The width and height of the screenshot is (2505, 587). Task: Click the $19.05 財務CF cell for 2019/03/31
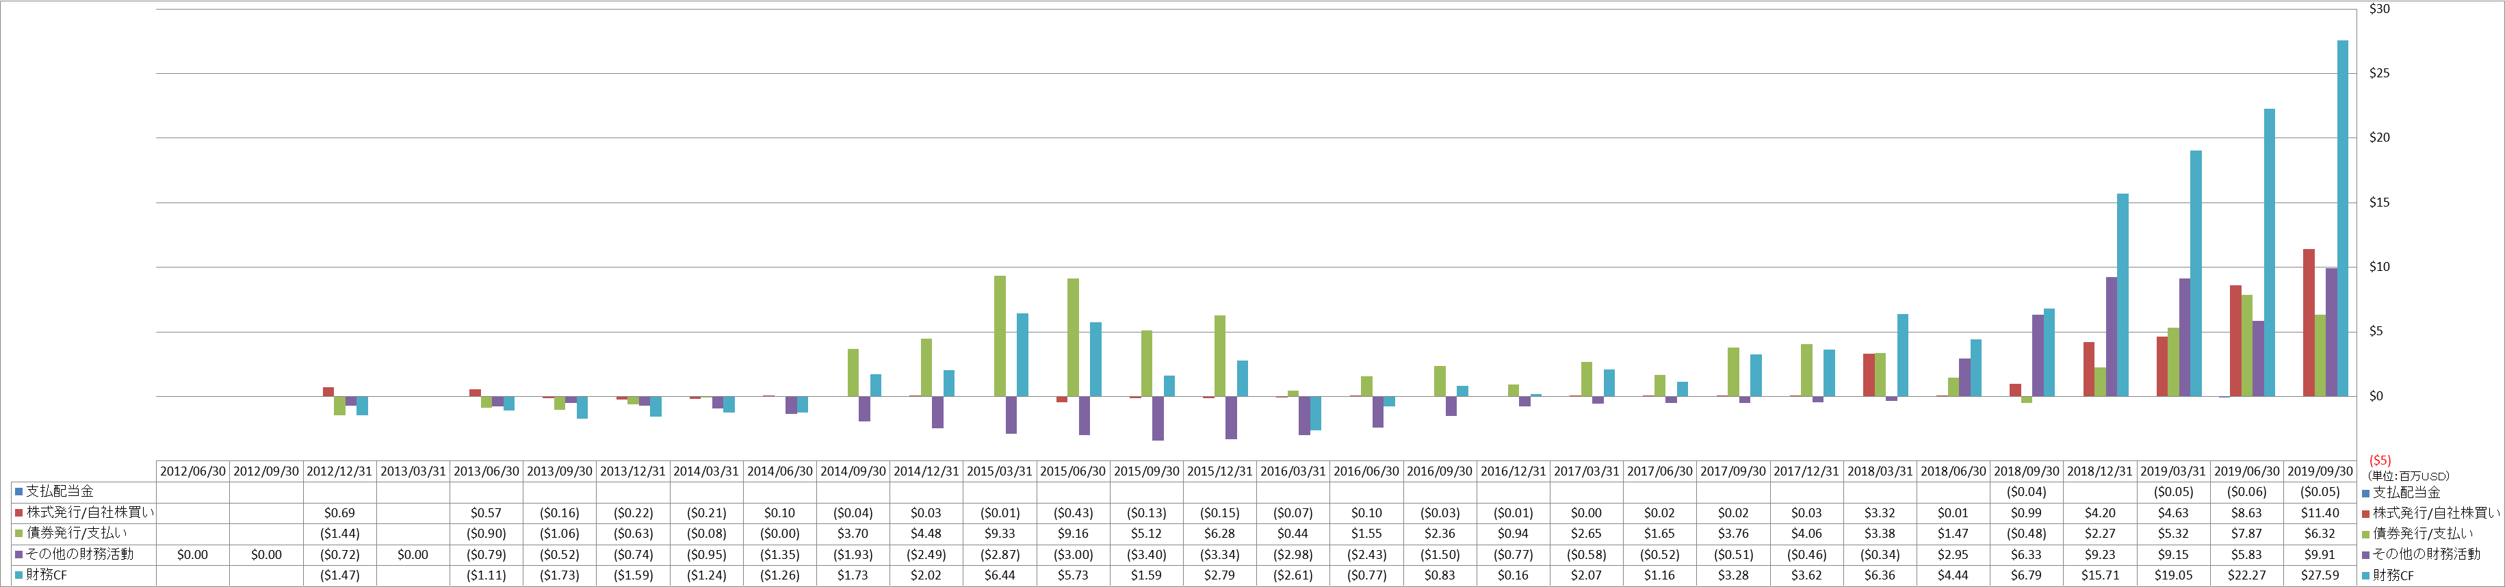click(x=2173, y=575)
